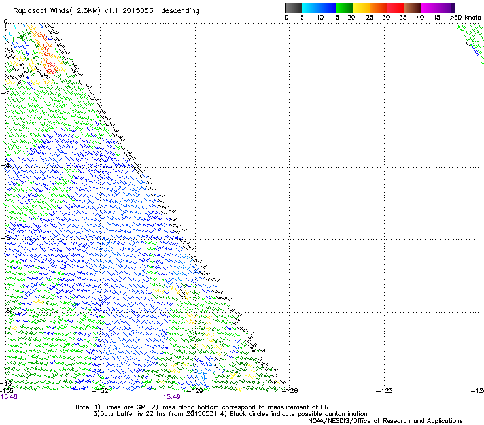This screenshot has height=425, width=484.
Task: Click the longitude label '-132'
Action: click(x=100, y=391)
